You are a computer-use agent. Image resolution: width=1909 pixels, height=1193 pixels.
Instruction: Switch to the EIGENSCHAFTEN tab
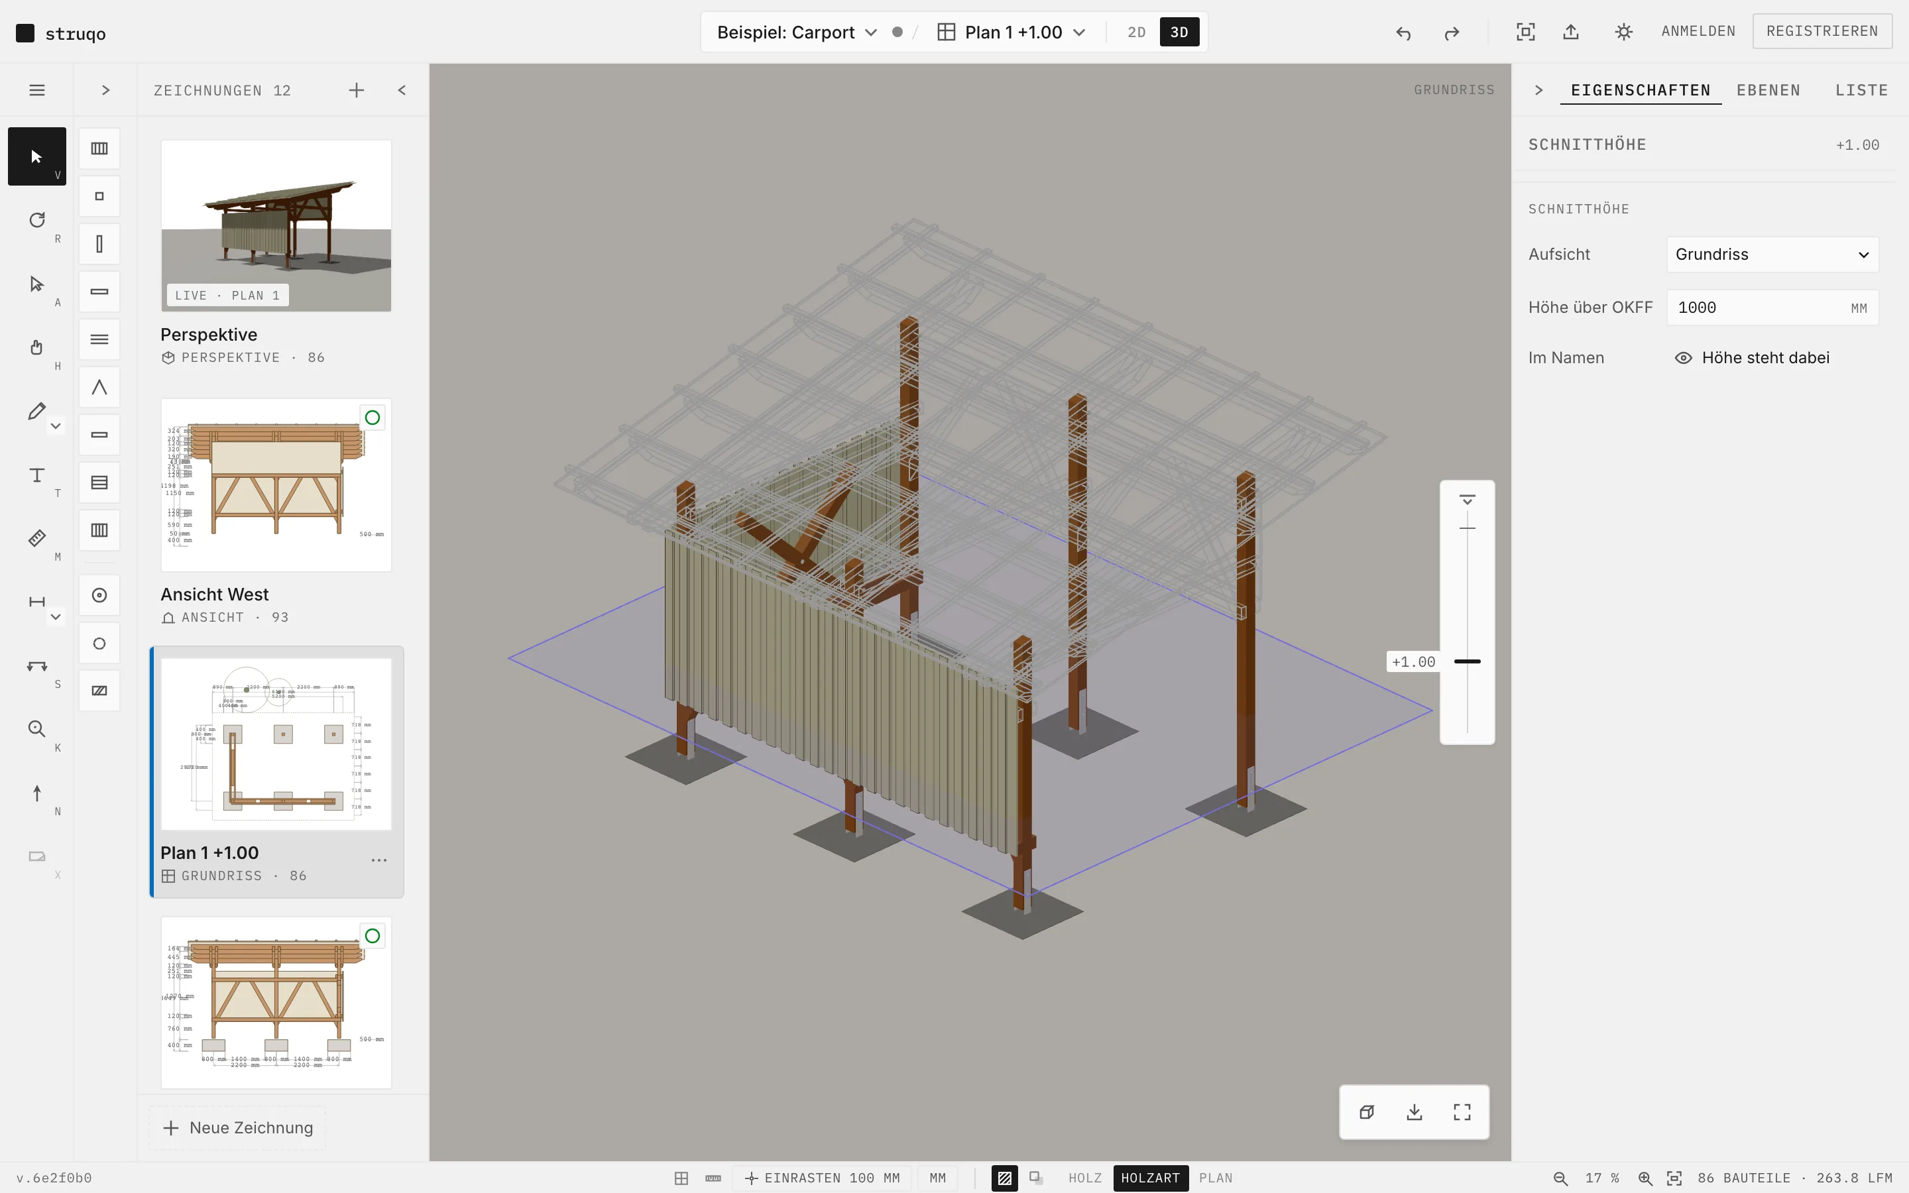pos(1640,90)
